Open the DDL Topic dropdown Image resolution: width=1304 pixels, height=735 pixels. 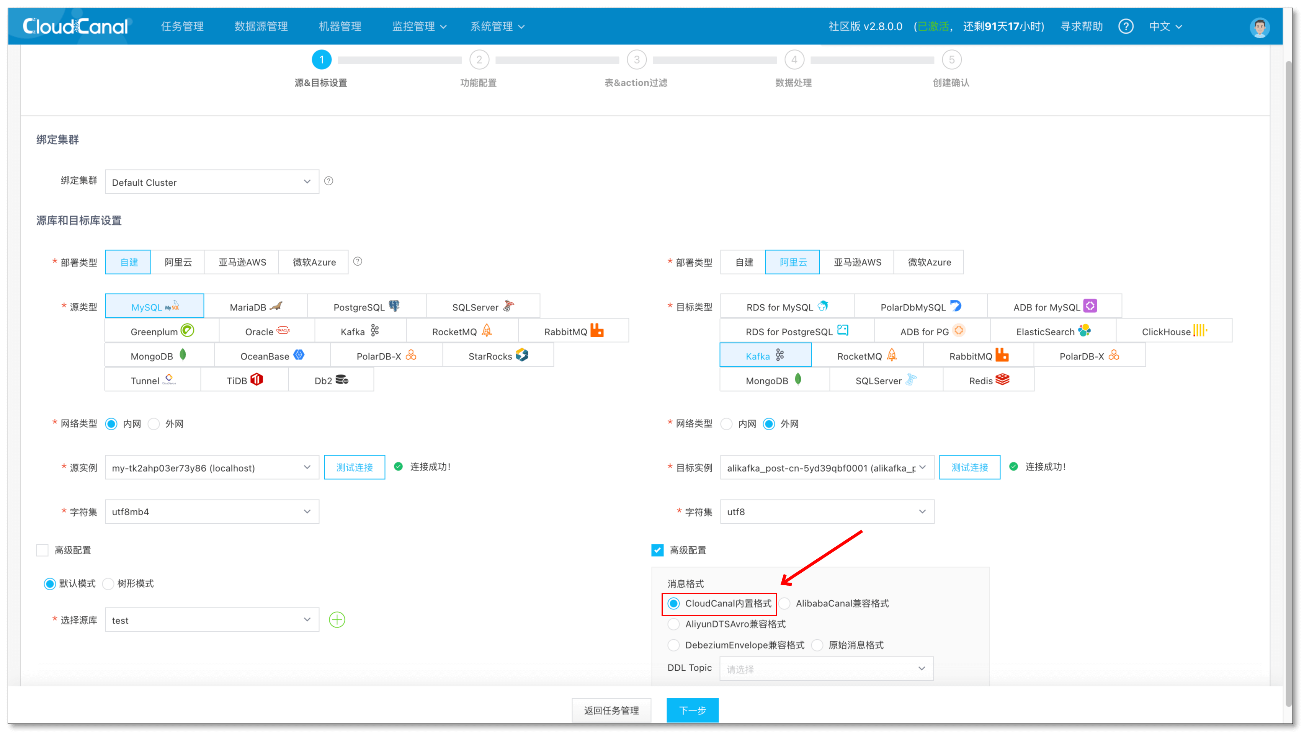[826, 669]
